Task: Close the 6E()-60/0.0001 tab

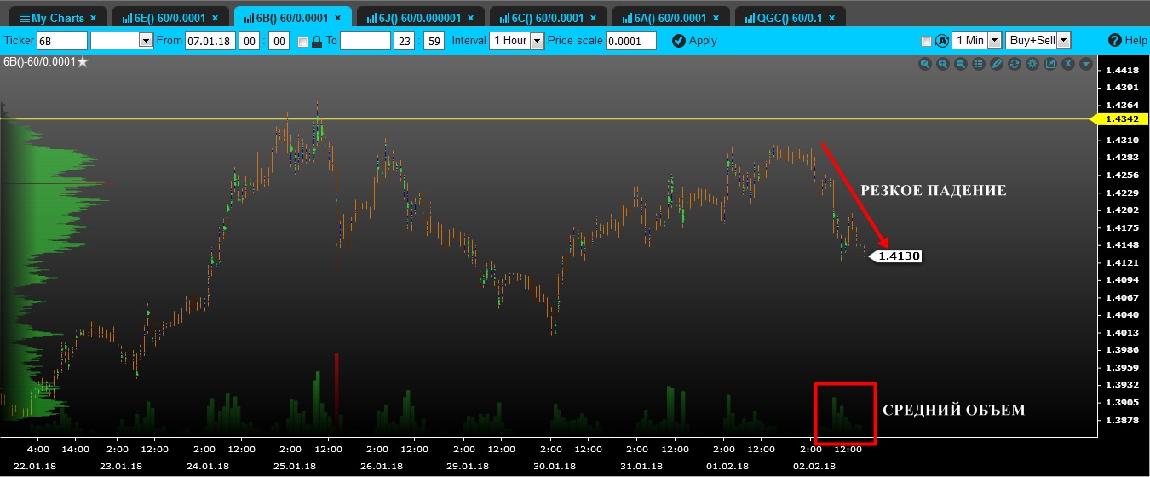Action: (x=216, y=18)
